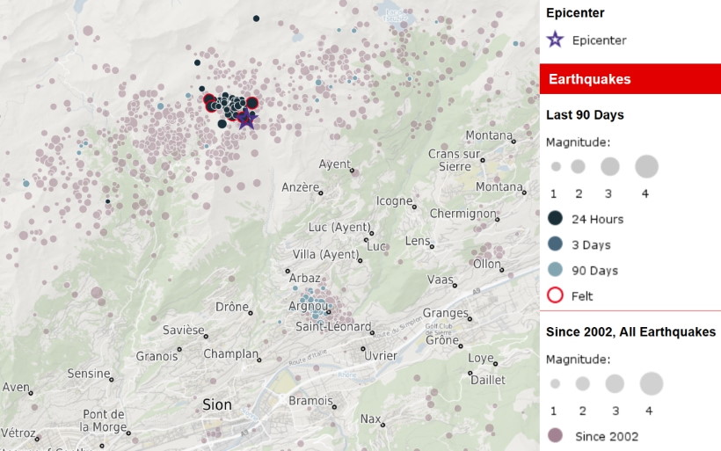Click the Chermignon town label

coord(462,214)
